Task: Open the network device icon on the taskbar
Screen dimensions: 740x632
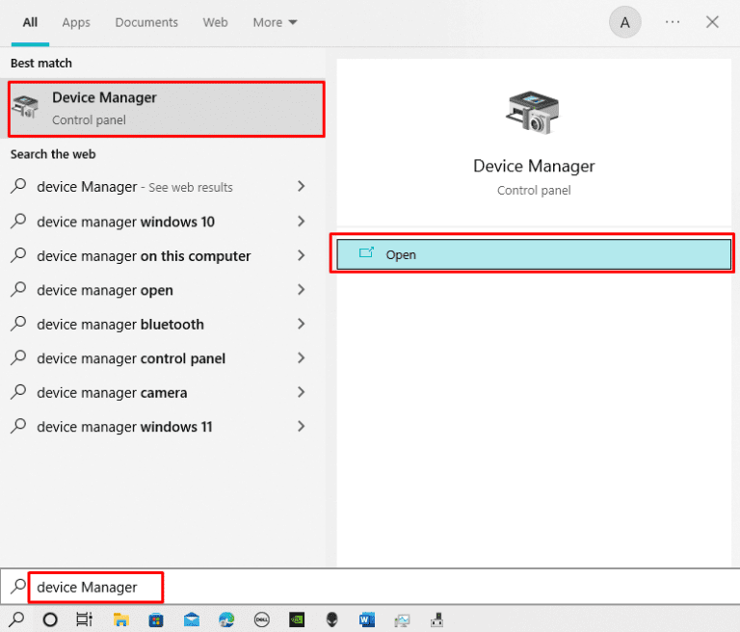Action: tap(437, 619)
